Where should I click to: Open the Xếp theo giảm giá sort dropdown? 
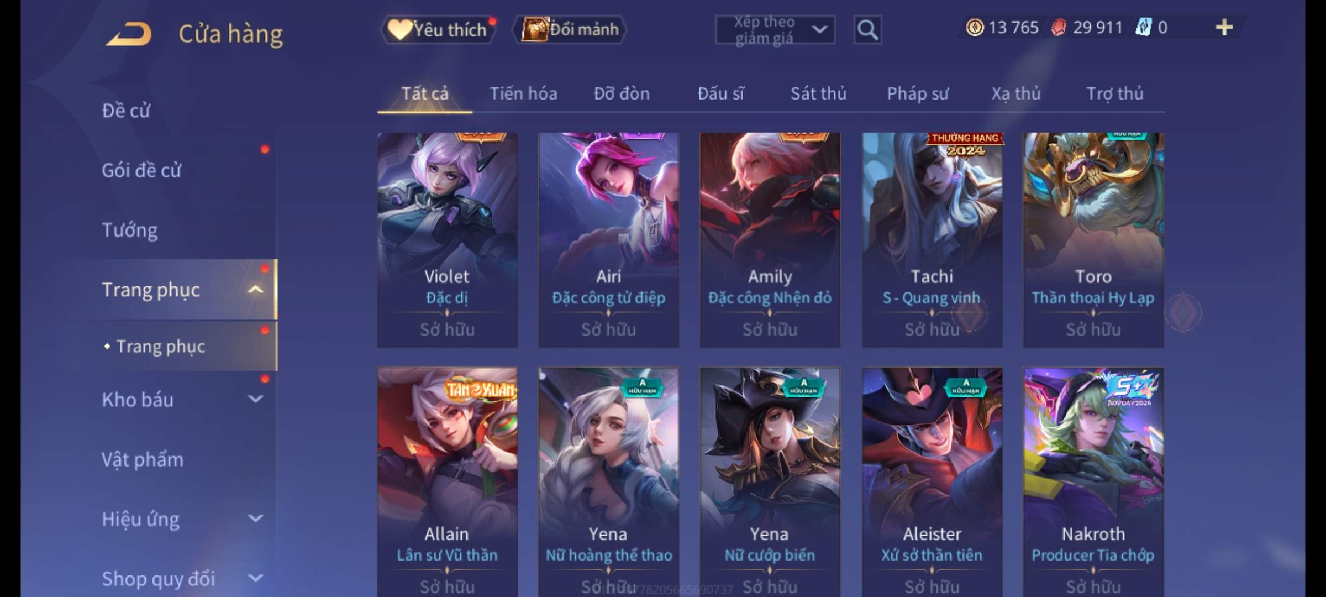(775, 30)
